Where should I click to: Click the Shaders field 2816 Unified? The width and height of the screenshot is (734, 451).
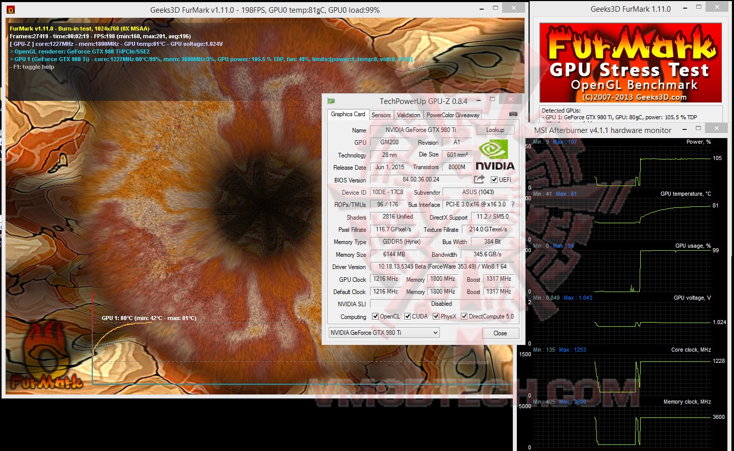pyautogui.click(x=398, y=217)
